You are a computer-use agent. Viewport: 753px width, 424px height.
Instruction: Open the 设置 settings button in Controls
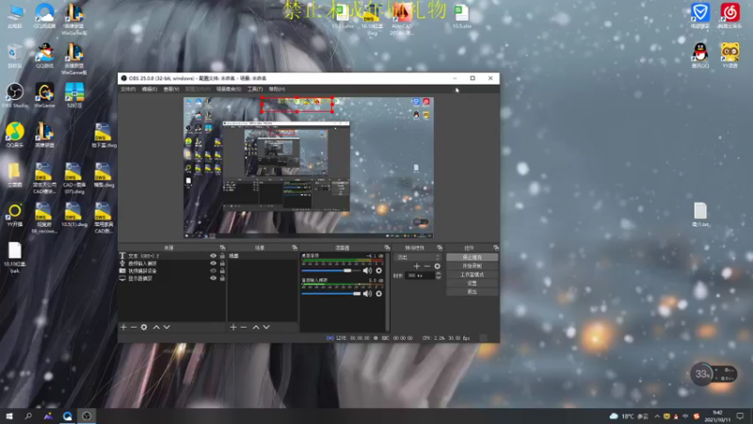(x=473, y=284)
